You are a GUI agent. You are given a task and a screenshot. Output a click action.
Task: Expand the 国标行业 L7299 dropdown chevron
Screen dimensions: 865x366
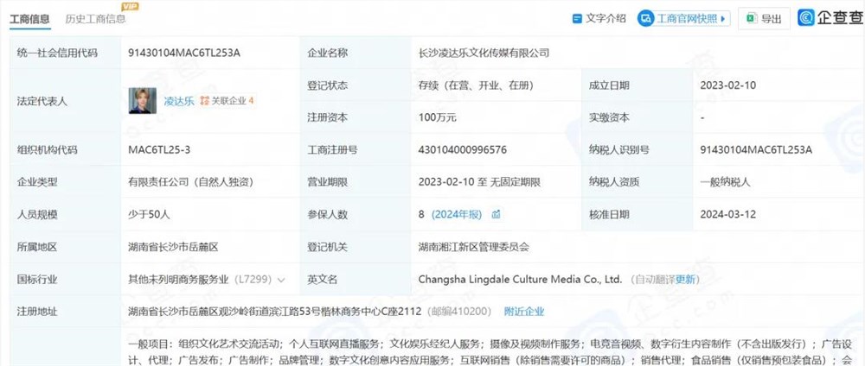[281, 280]
